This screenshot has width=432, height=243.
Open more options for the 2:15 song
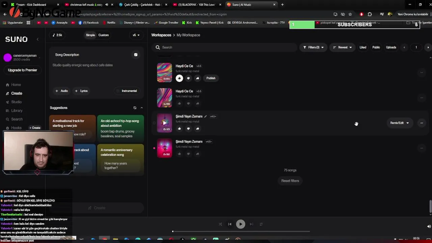pyautogui.click(x=422, y=123)
